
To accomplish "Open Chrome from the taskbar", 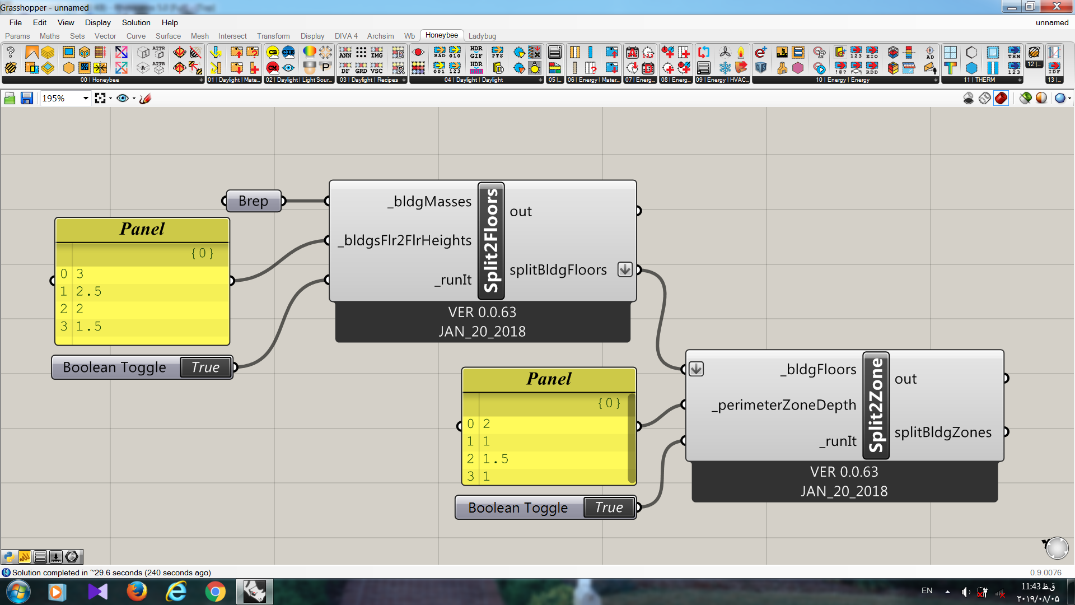I will click(215, 592).
